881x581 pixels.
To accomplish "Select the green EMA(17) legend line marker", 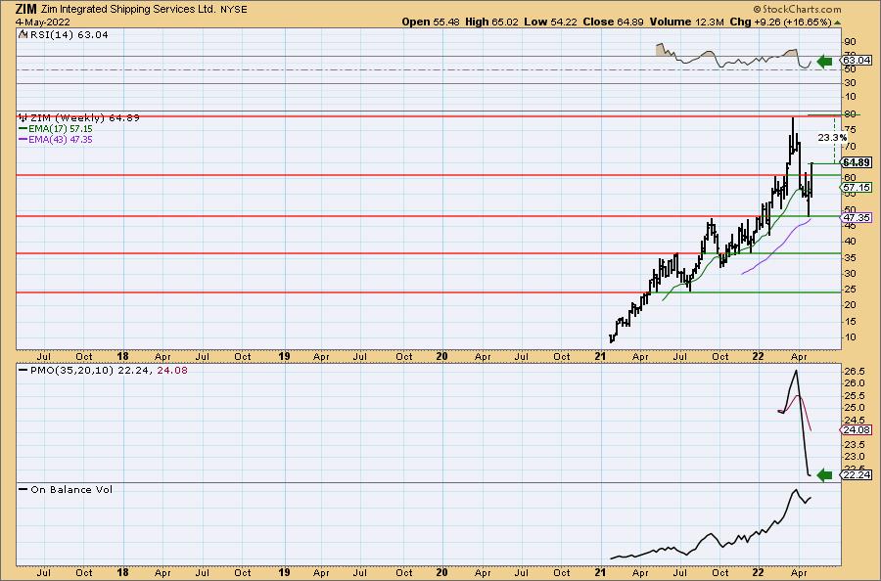I will 23,128.
